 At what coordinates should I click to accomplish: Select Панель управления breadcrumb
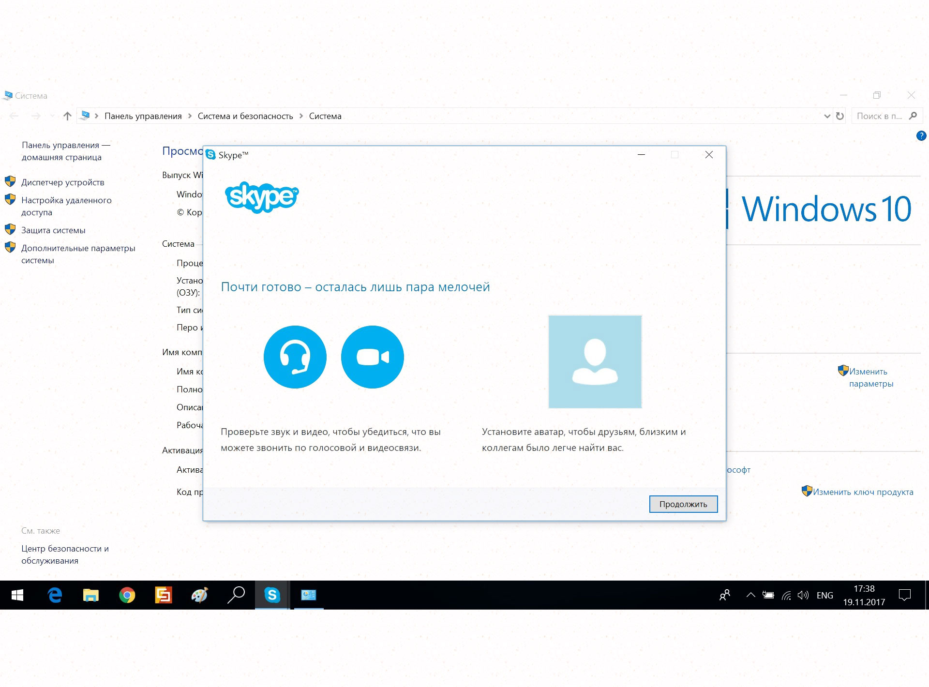coord(143,116)
